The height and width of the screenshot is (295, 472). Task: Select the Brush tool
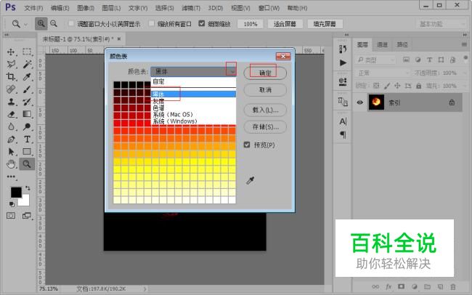pyautogui.click(x=27, y=89)
